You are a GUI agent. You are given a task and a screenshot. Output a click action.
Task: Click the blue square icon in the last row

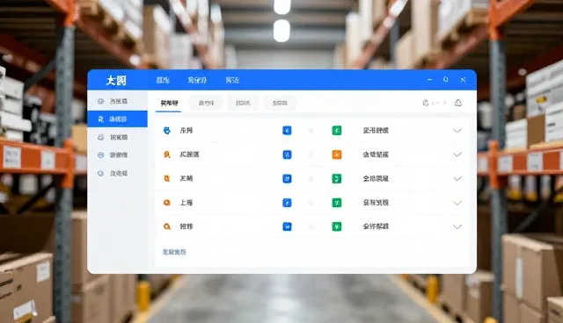pyautogui.click(x=287, y=226)
